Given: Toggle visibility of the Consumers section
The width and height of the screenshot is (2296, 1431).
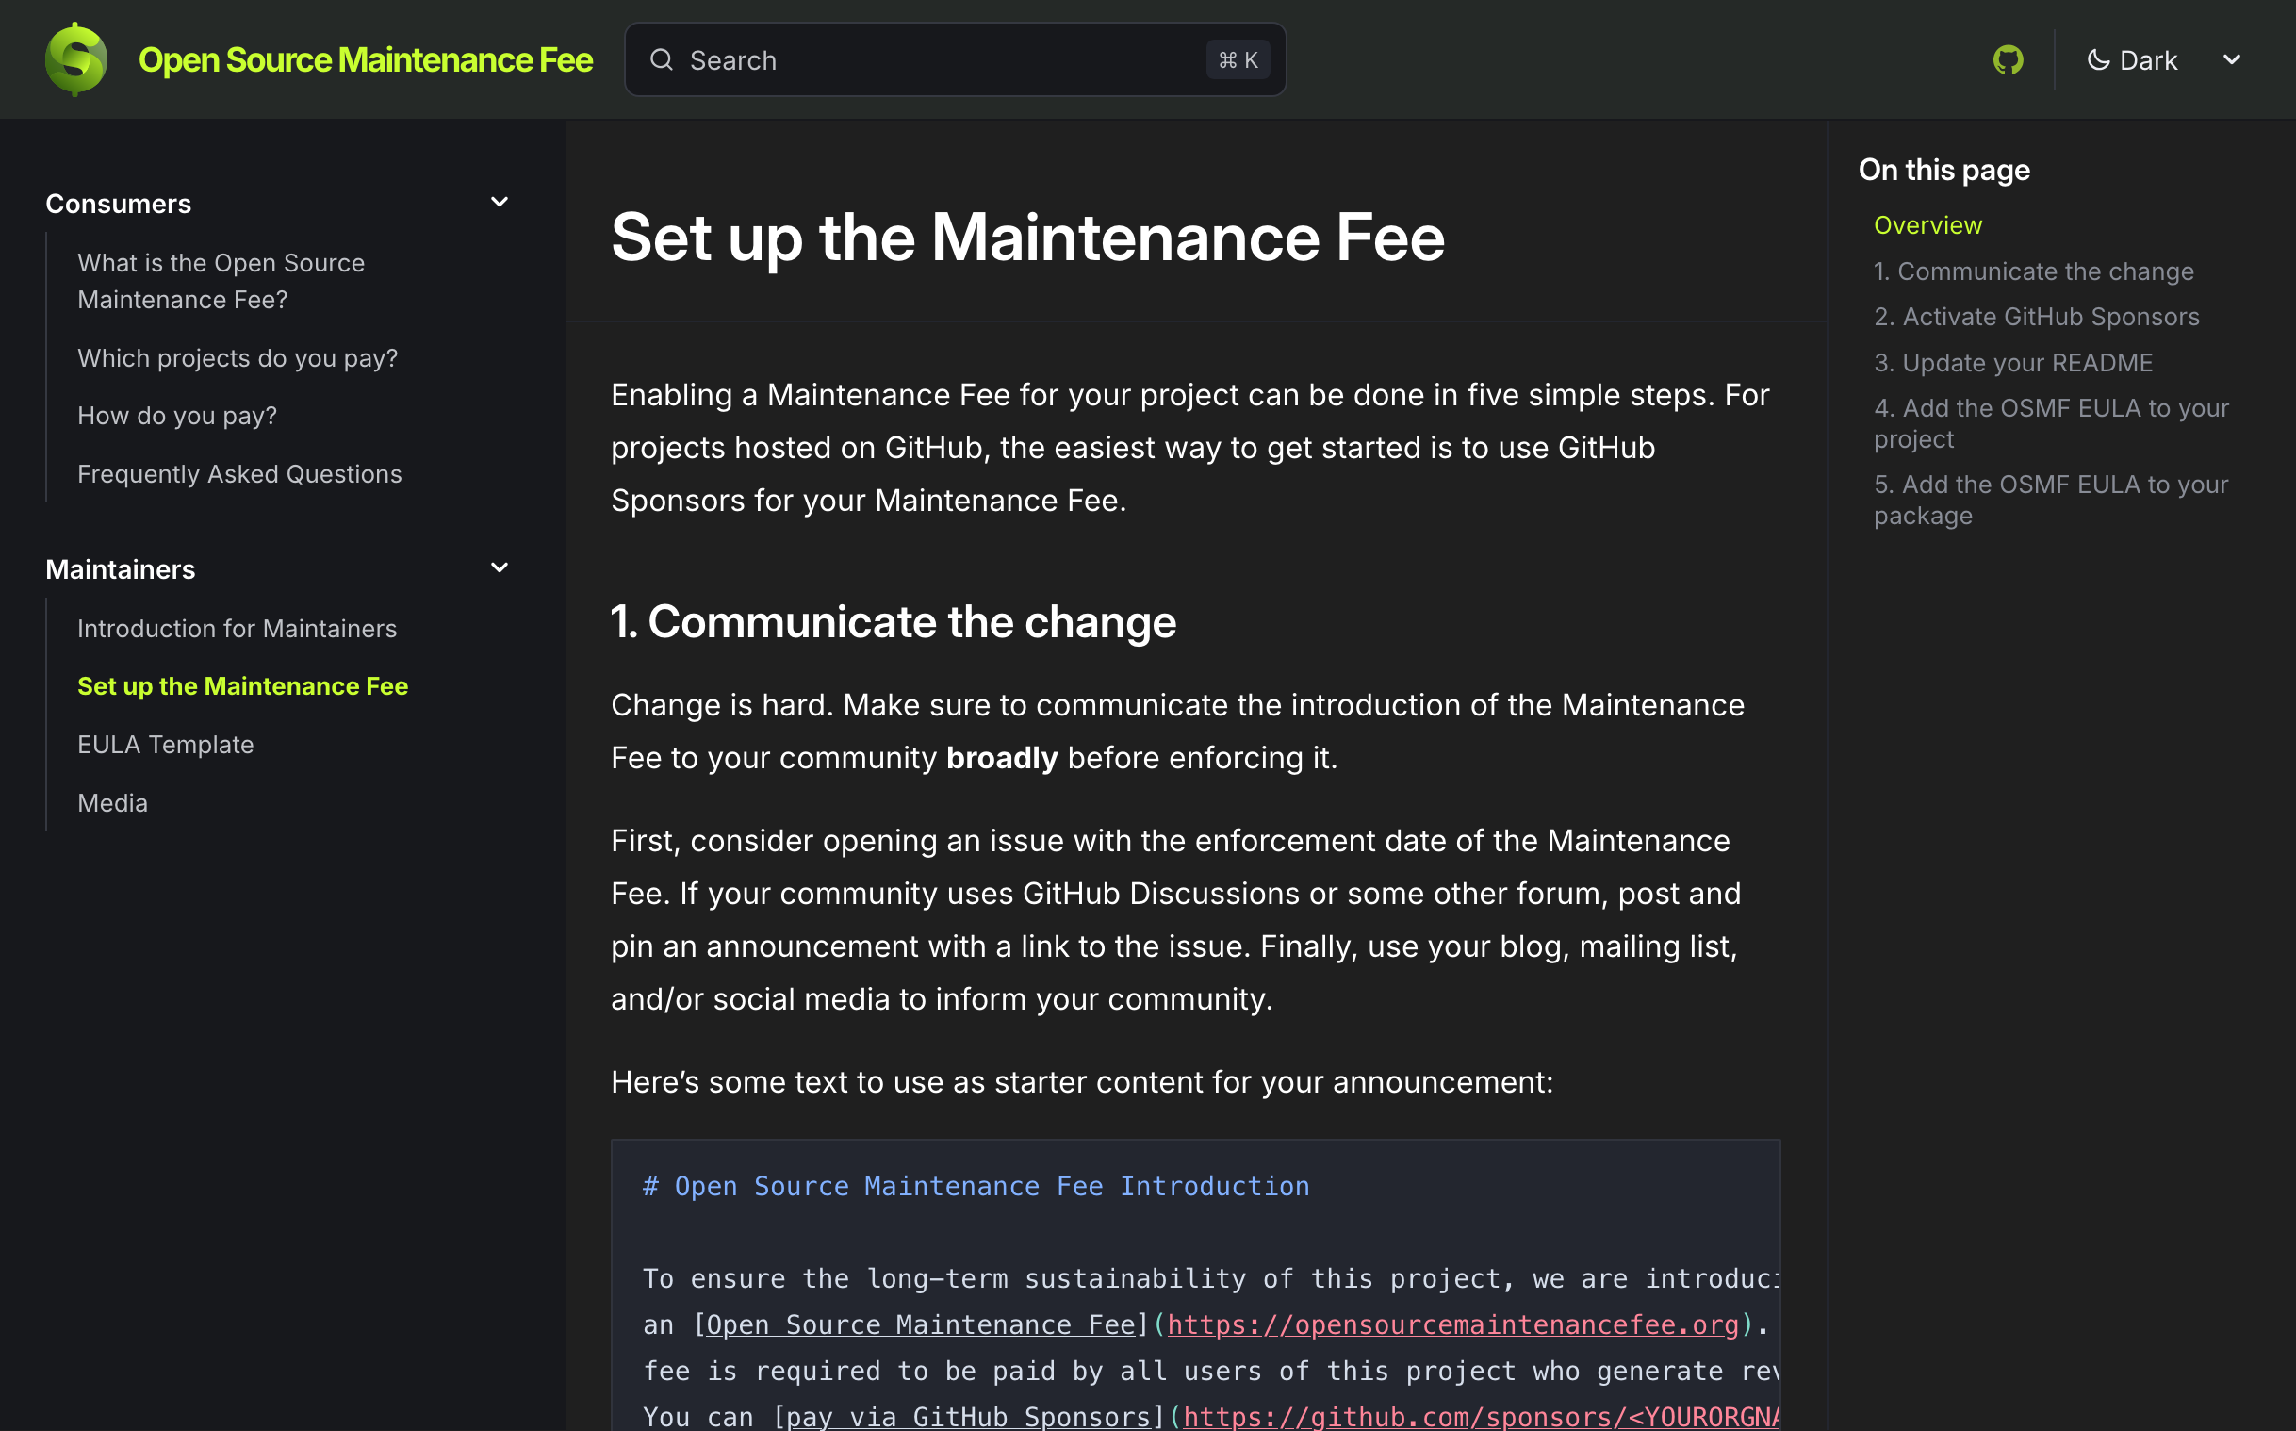Looking at the screenshot, I should (499, 202).
